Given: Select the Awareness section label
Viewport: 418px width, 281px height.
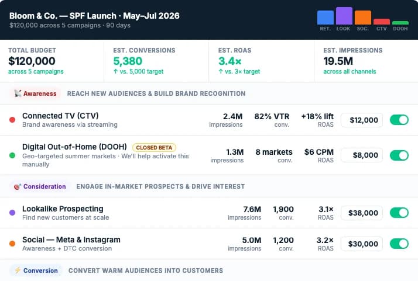Looking at the screenshot, I should point(35,93).
